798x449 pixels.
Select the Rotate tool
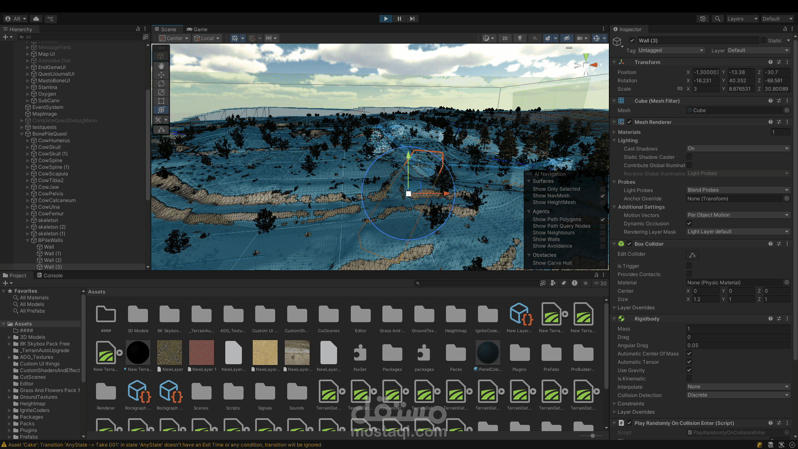(161, 84)
